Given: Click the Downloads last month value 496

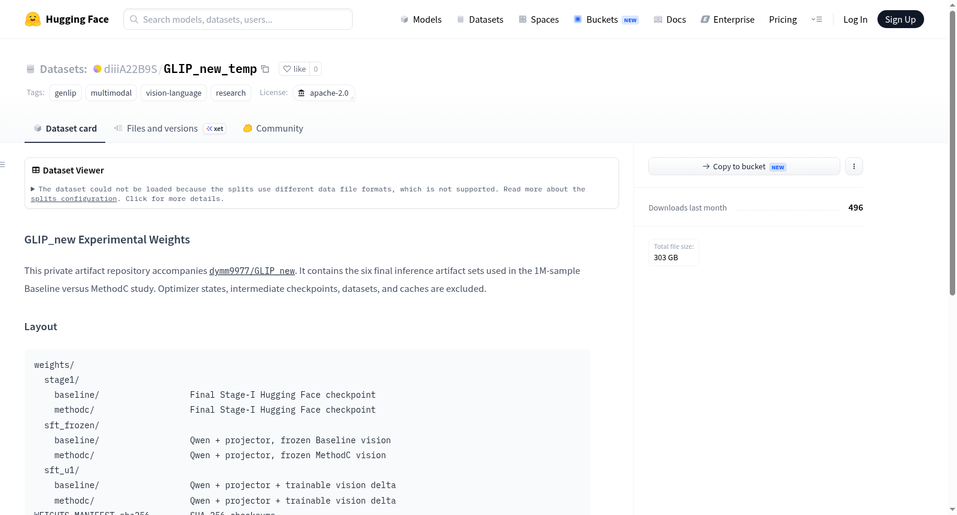Looking at the screenshot, I should pos(855,208).
